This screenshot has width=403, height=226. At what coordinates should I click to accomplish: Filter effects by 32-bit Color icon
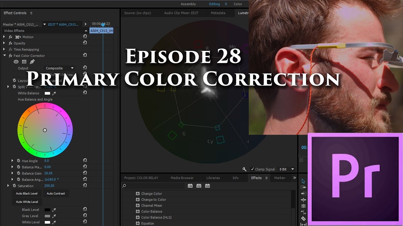(x=199, y=186)
